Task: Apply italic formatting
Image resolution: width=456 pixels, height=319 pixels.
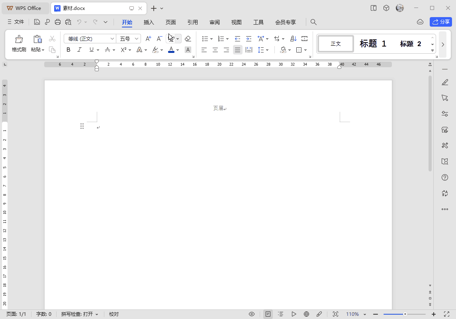Action: point(79,50)
